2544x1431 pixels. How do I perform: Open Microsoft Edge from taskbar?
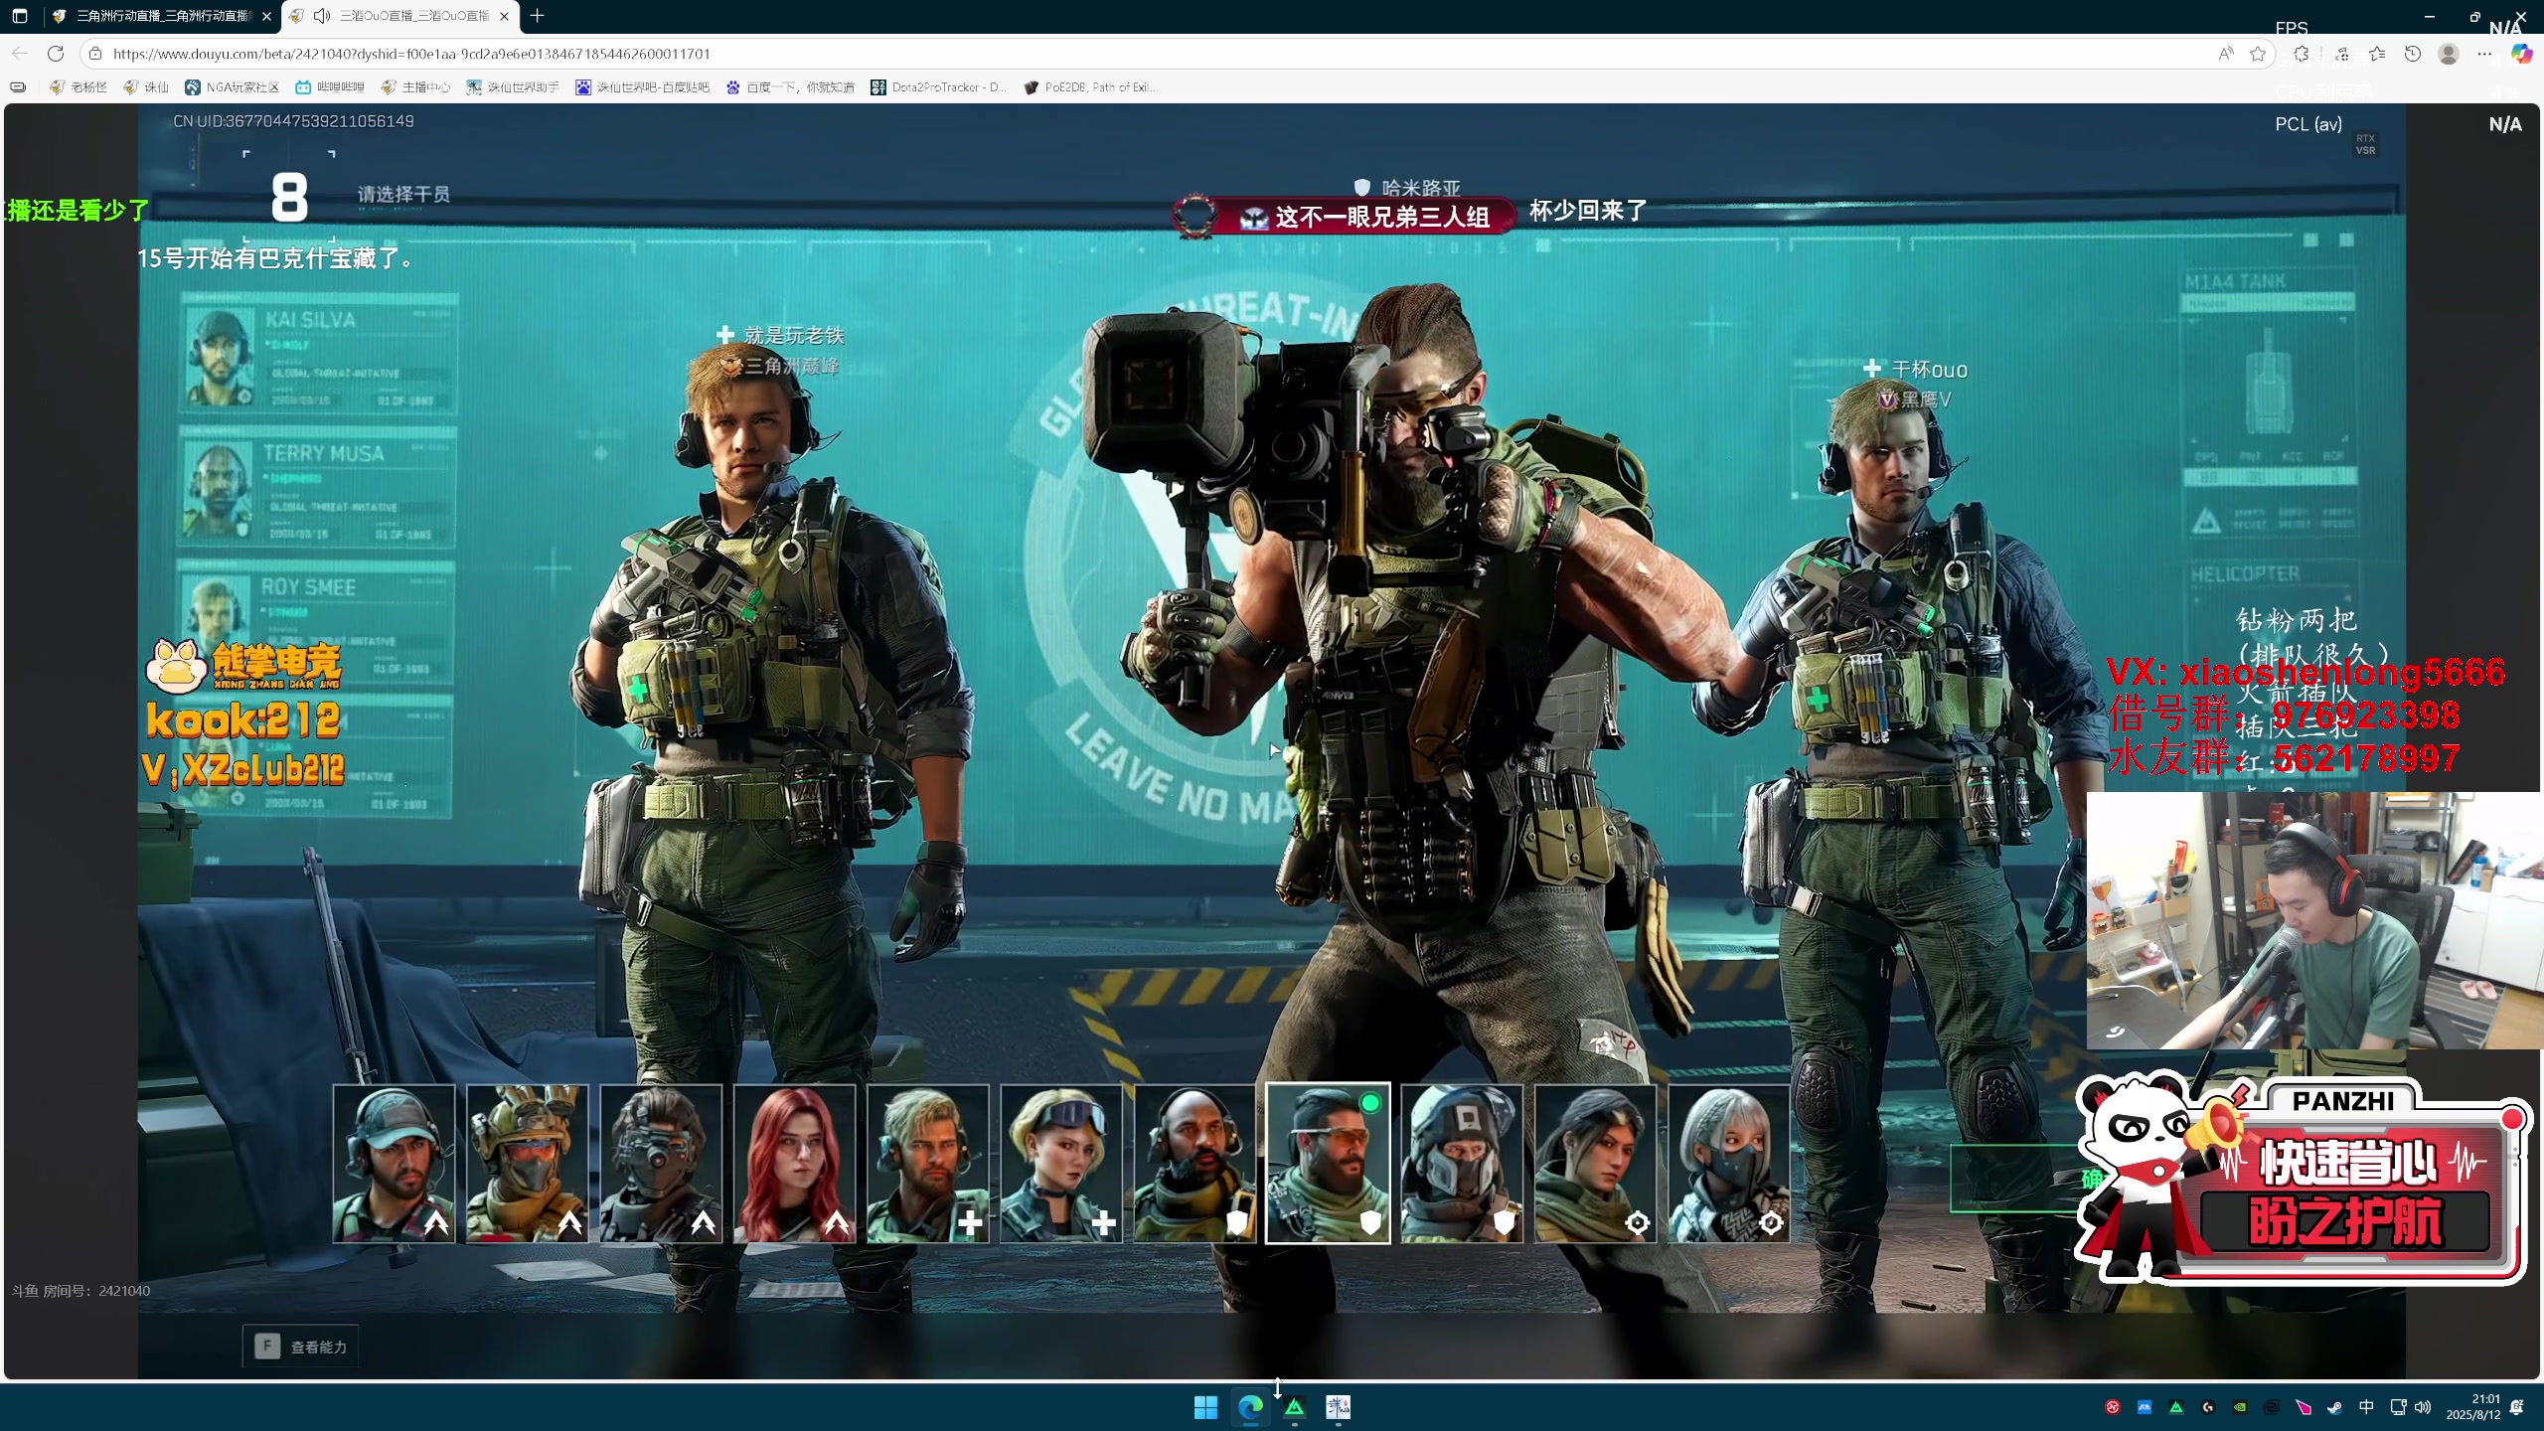1250,1407
